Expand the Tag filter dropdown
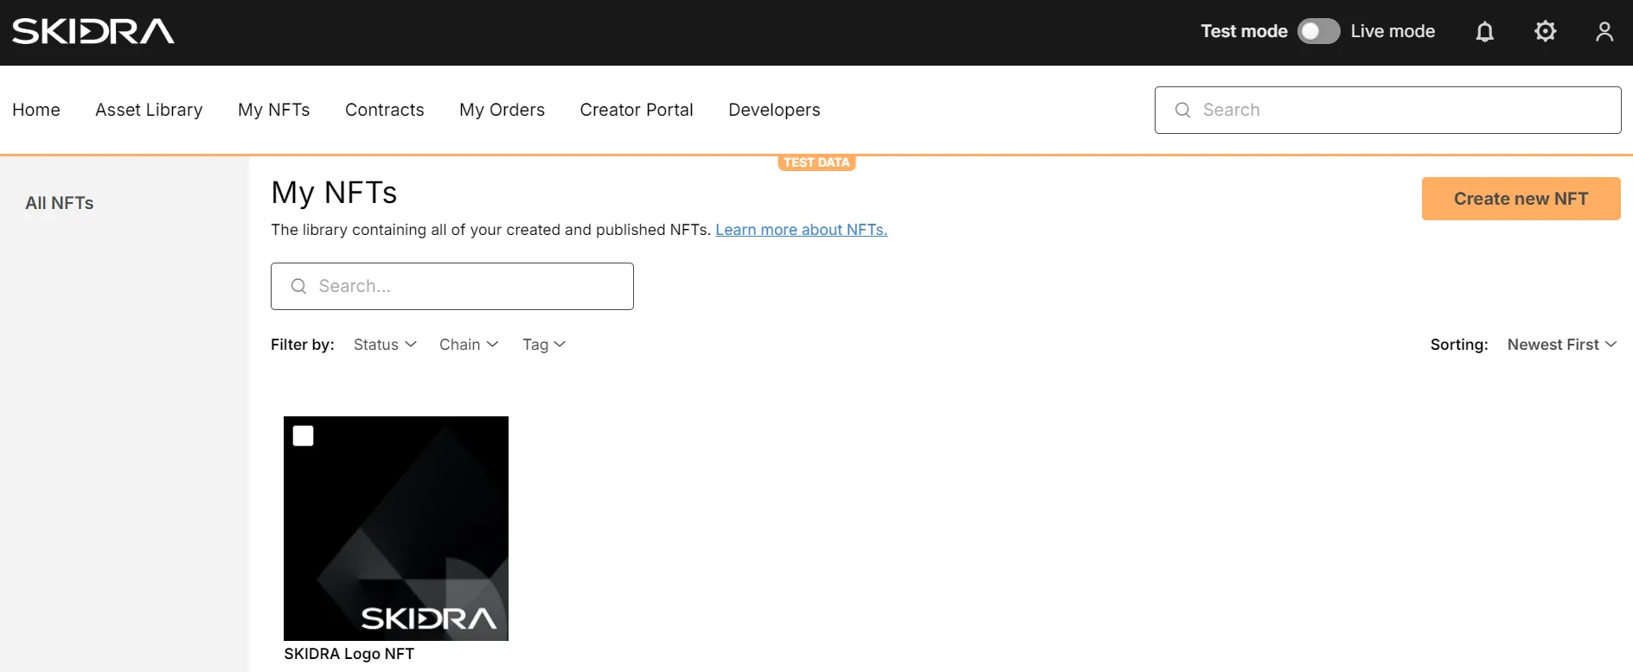Viewport: 1633px width, 672px height. (x=544, y=345)
